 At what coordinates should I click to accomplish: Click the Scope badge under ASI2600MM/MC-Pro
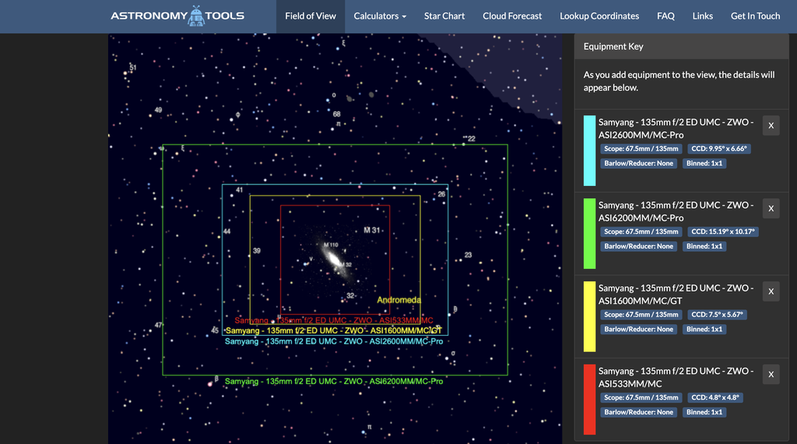click(x=641, y=149)
